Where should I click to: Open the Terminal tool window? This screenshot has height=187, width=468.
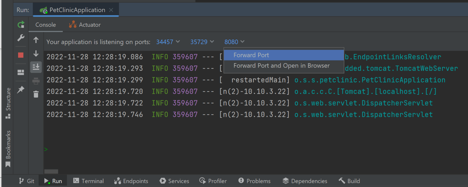click(x=88, y=181)
